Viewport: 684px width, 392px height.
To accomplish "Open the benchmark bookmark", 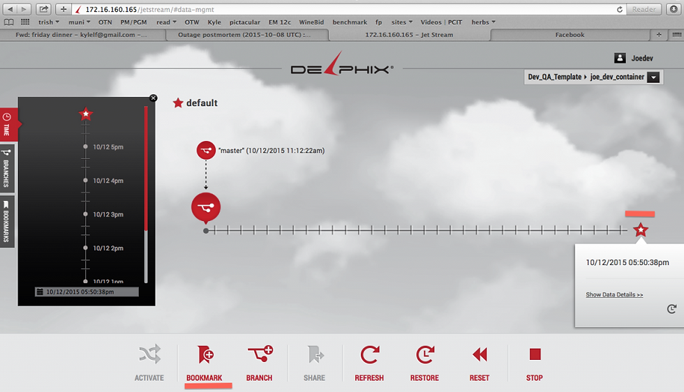I will [x=350, y=22].
